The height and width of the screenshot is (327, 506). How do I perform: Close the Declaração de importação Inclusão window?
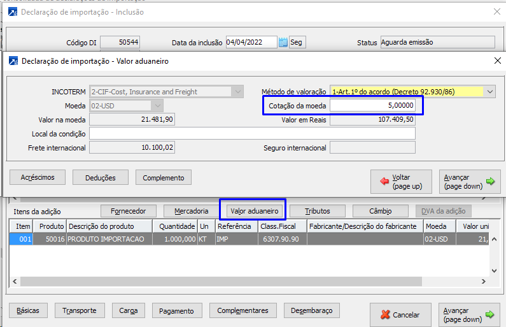pos(497,12)
